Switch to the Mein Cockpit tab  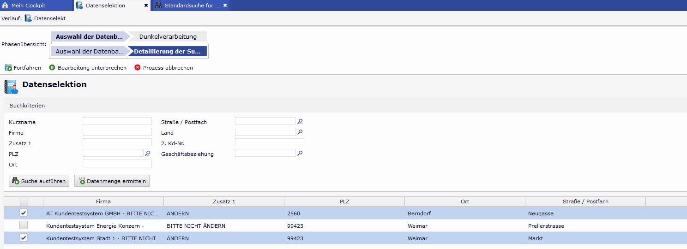[28, 6]
